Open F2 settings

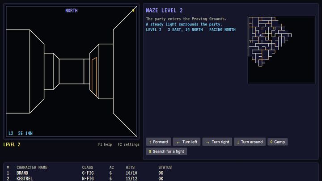click(128, 144)
